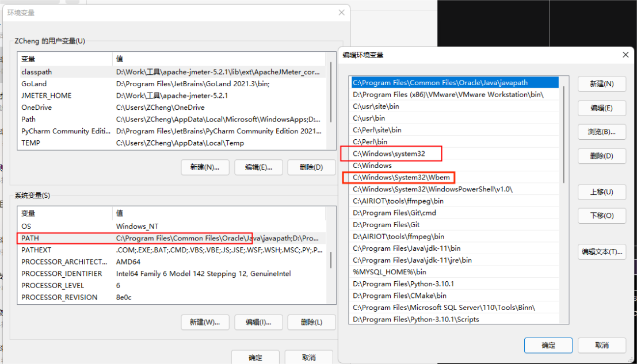This screenshot has height=364, width=637.
Task: Open 浏览(B)... folder browser
Action: 601,132
